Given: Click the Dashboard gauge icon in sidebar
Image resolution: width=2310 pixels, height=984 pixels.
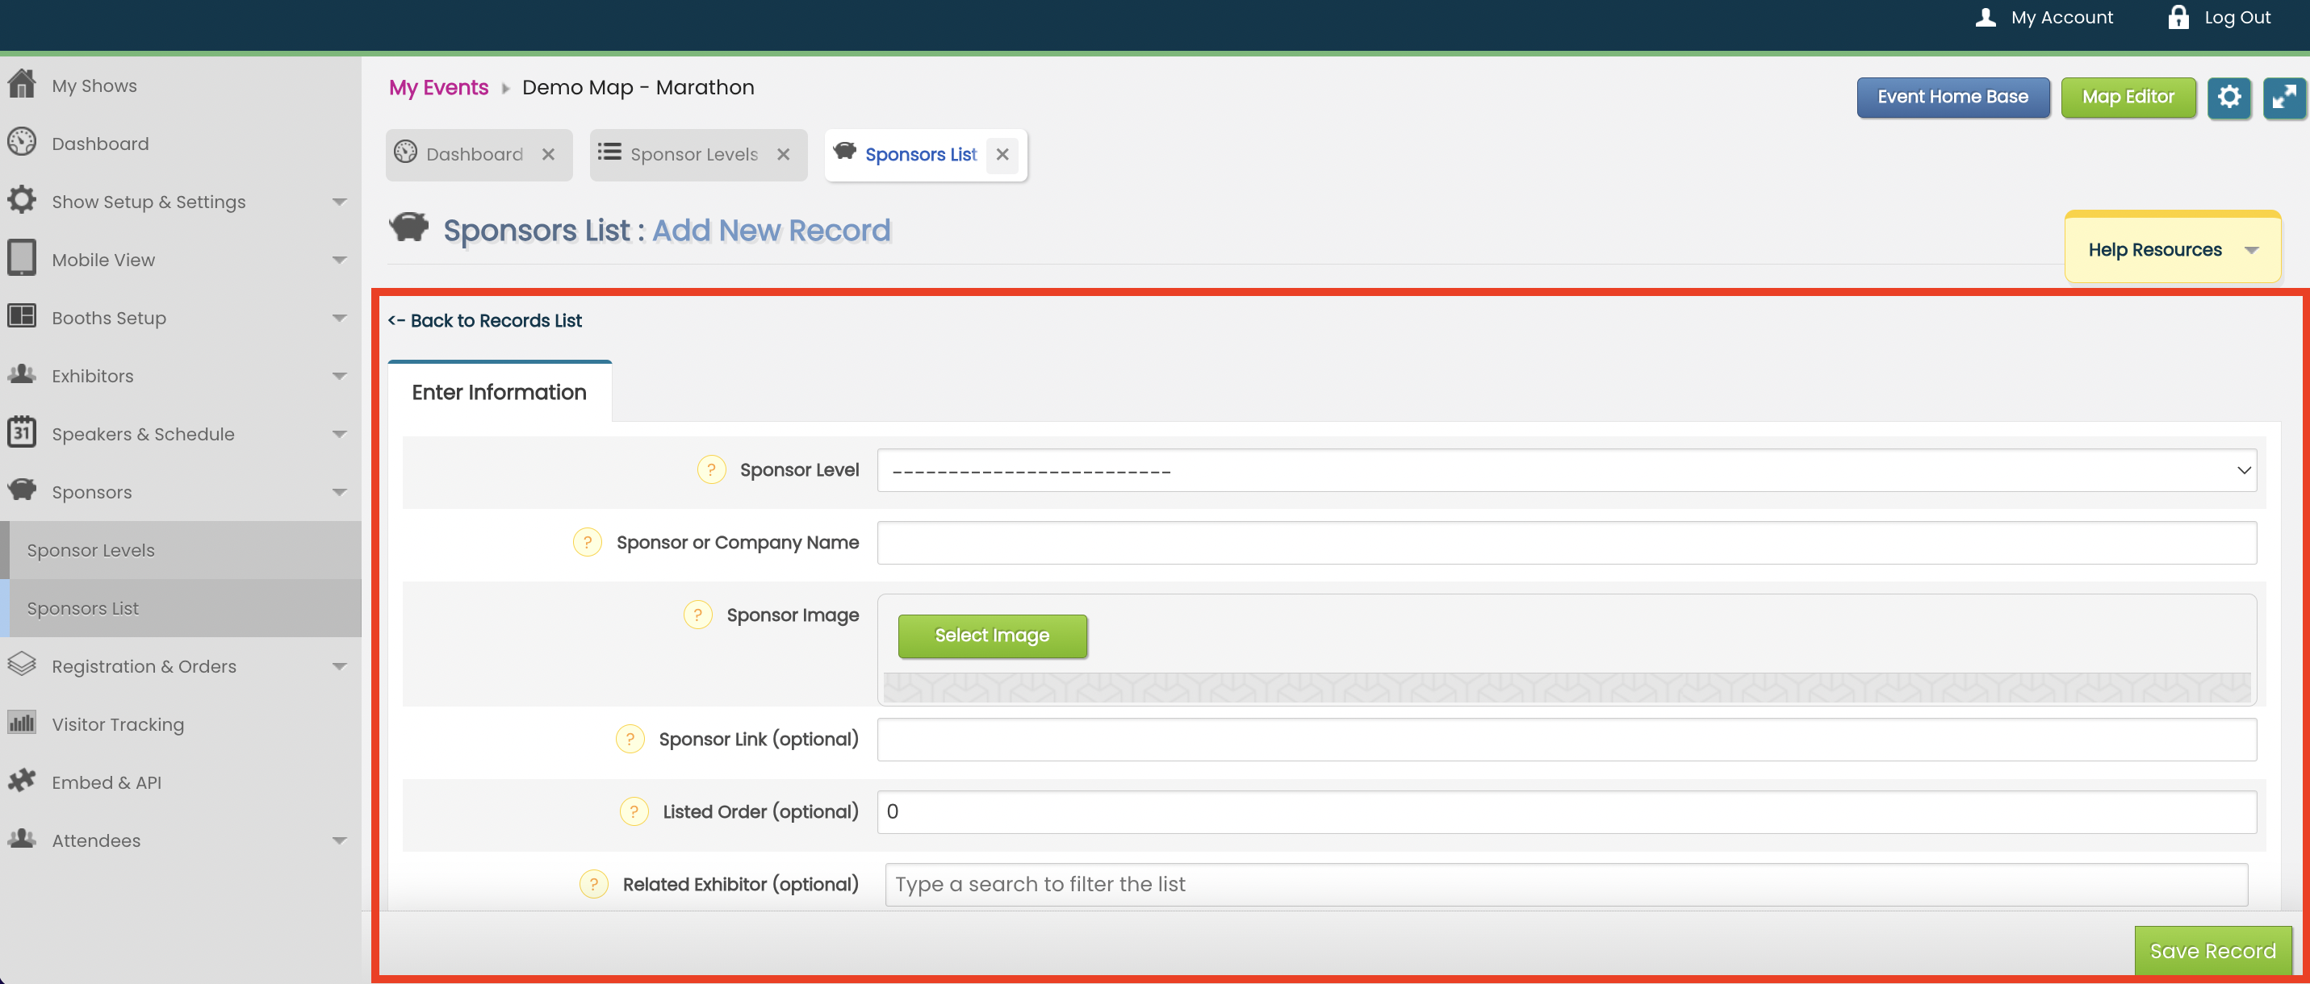Looking at the screenshot, I should [22, 143].
